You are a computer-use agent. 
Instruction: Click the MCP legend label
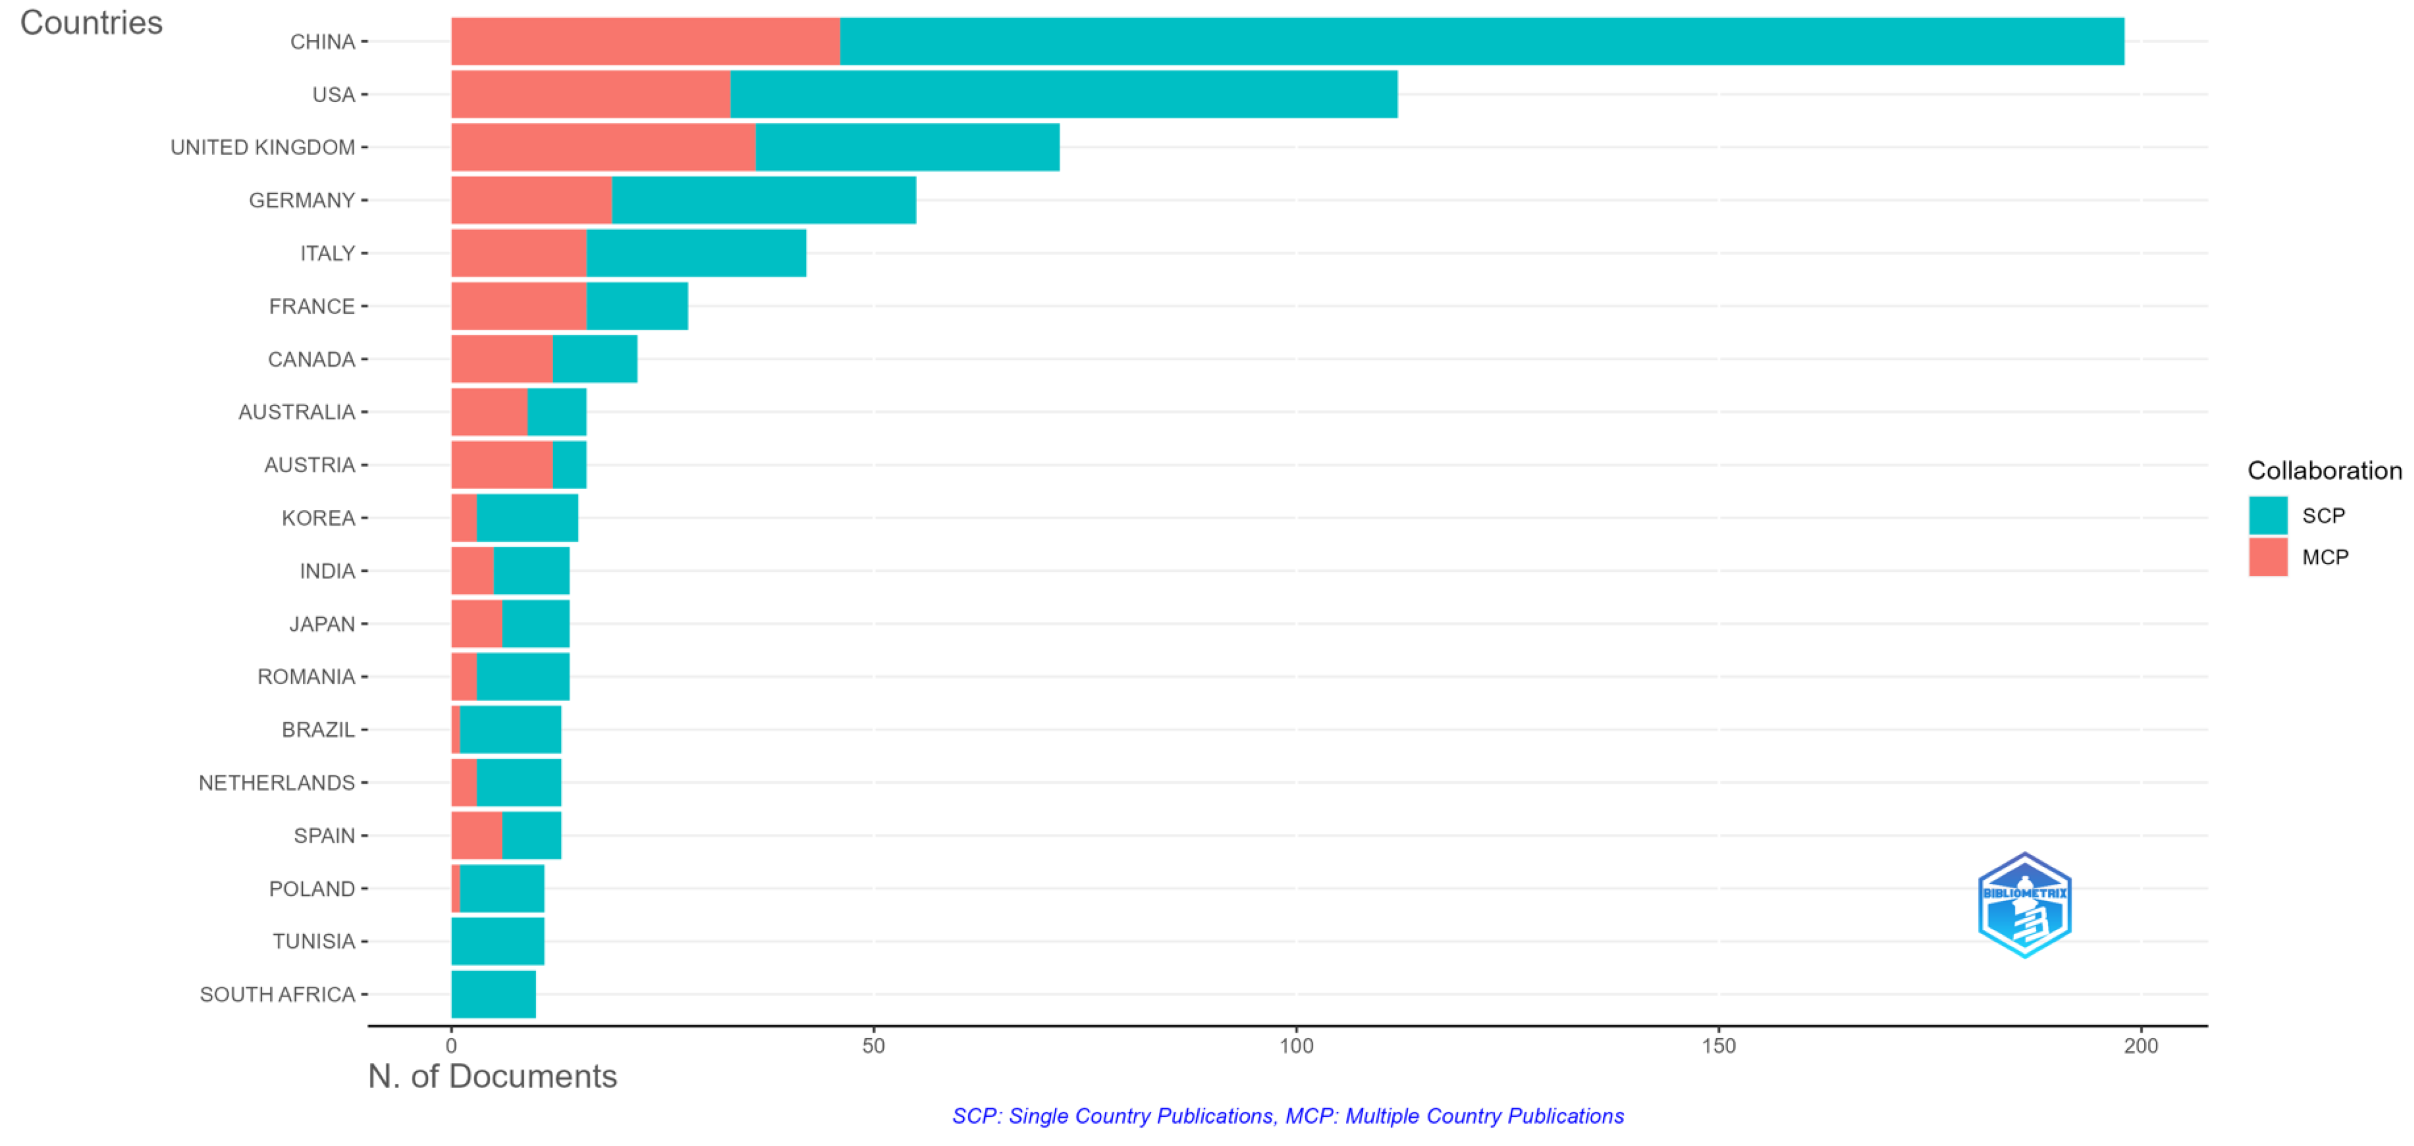point(2325,556)
